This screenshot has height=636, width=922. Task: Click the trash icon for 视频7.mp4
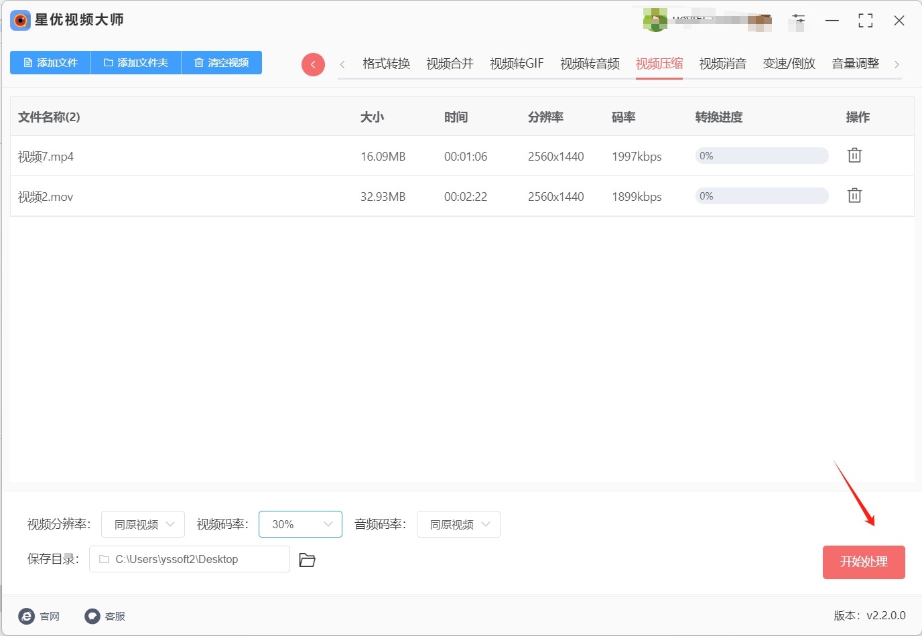[854, 155]
